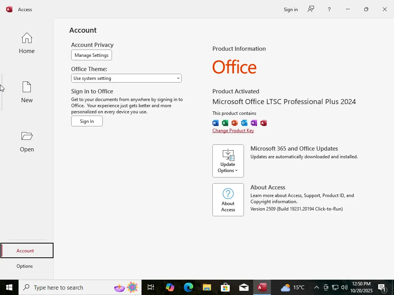Screen dimensions: 394x295
Task: Click the Manage Settings button
Action: point(92,55)
